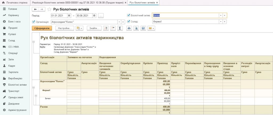
Task: Click the print icon in report toolbar
Action: tap(129, 28)
